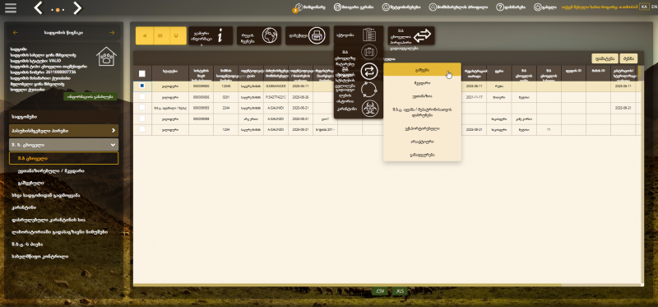Click cell 'G.DEKANOIDZE'
Screen dimensions: 658x307
[276, 86]
